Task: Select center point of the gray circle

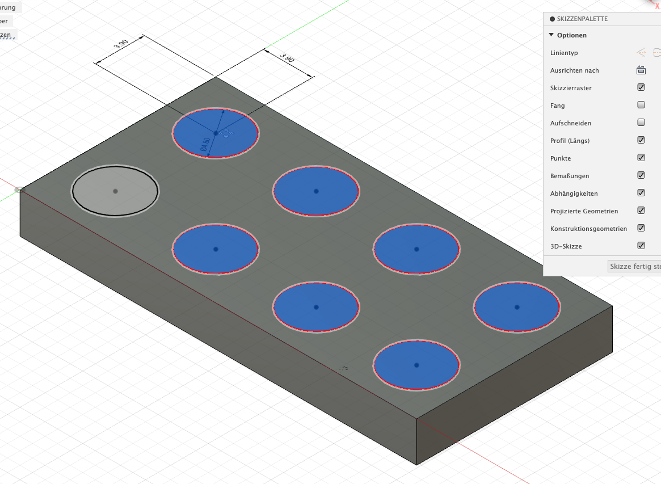Action: (115, 191)
